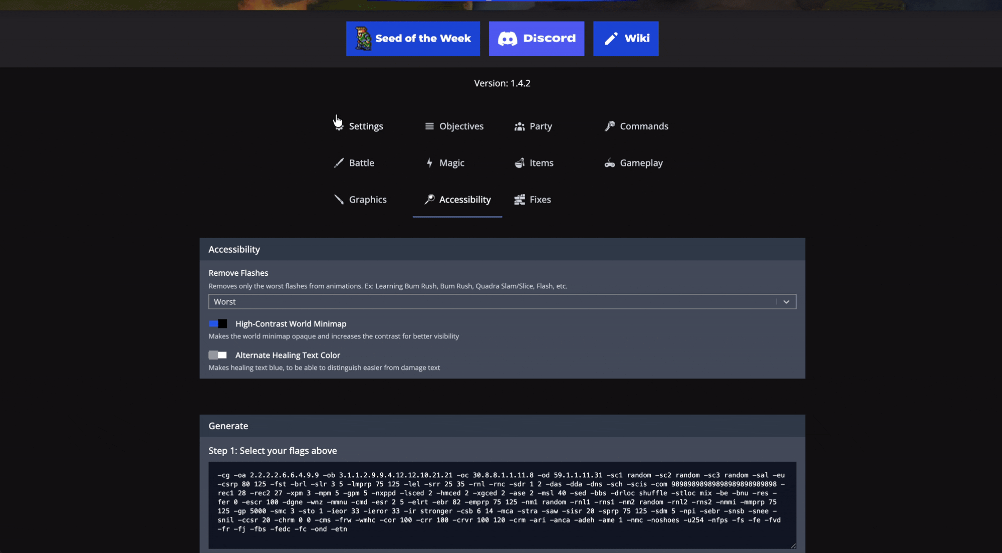Select the Settings tab icon
Viewport: 1002px width, 553px height.
click(339, 126)
